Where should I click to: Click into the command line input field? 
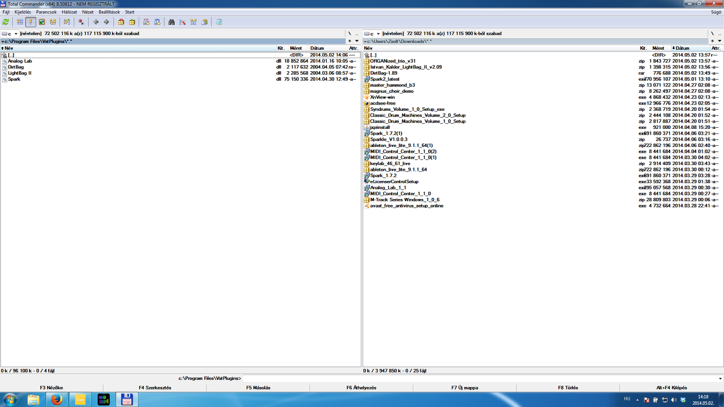(x=480, y=379)
